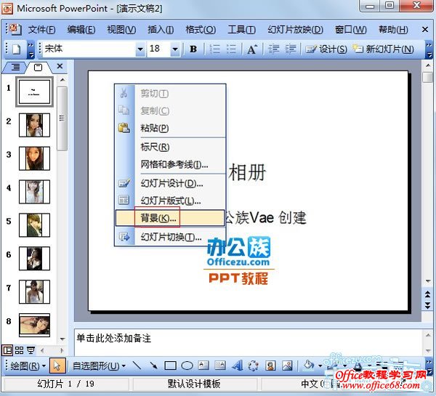Open the 视图(V) menu
436x396 pixels.
pos(121,30)
